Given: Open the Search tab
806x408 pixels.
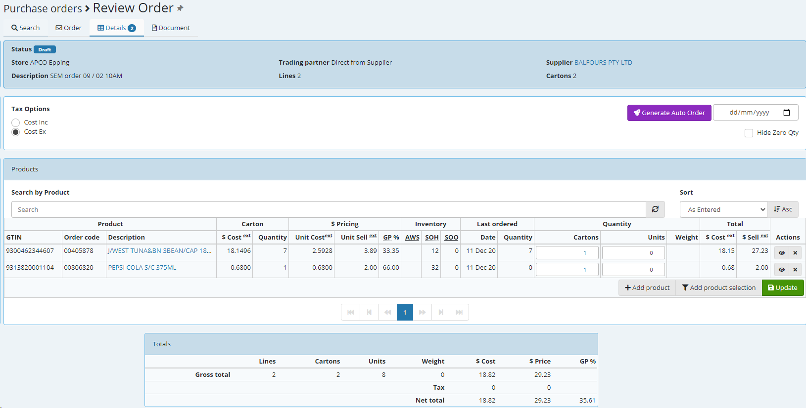Looking at the screenshot, I should pos(26,28).
